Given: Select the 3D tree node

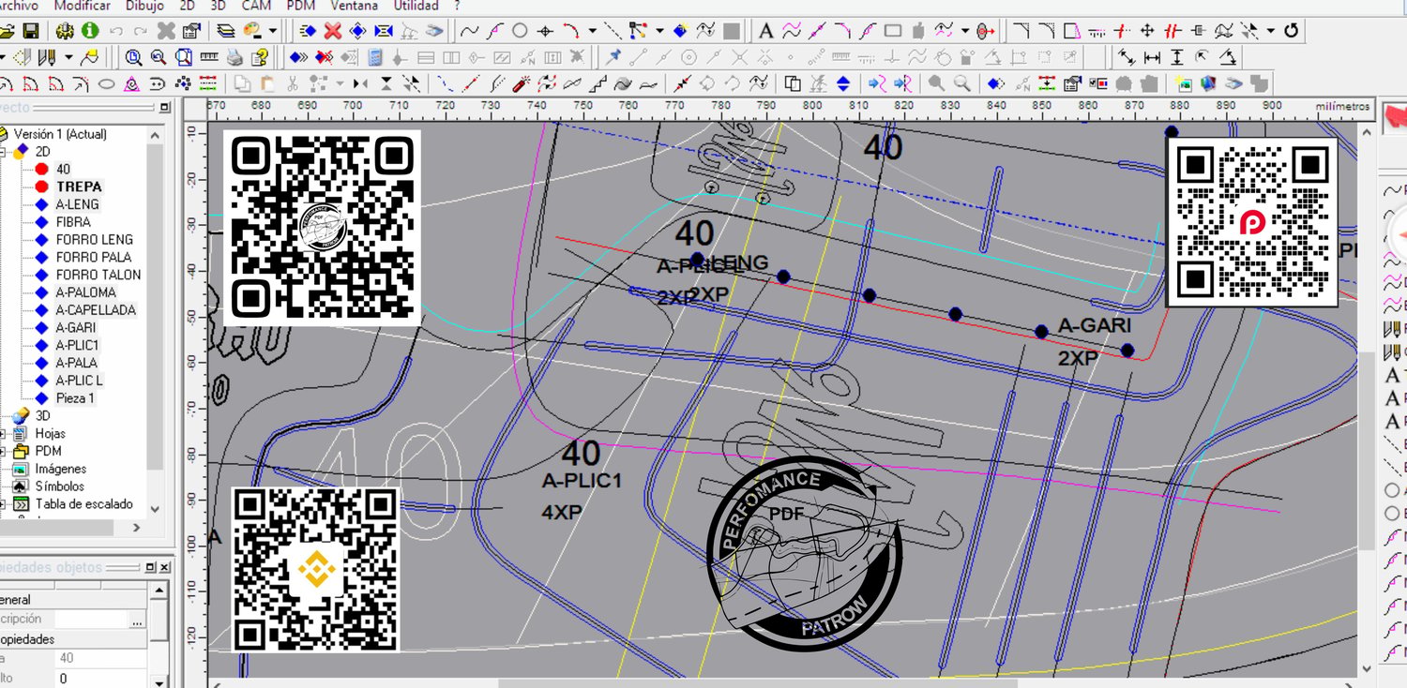Looking at the screenshot, I should point(43,416).
